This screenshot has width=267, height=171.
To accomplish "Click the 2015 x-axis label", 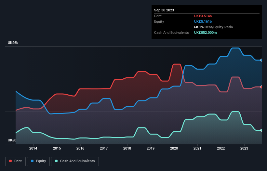I will pyautogui.click(x=57, y=148).
